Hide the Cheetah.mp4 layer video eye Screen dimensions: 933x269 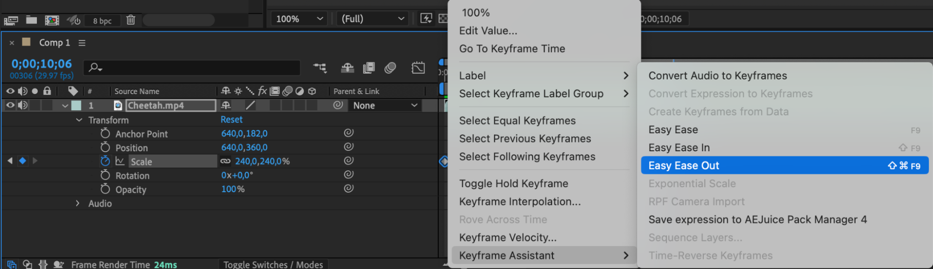pyautogui.click(x=10, y=106)
